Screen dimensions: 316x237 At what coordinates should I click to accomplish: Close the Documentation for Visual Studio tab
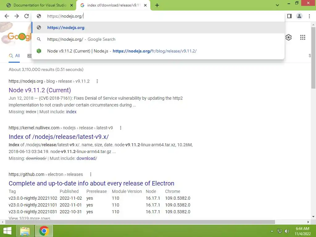pyautogui.click(x=72, y=5)
